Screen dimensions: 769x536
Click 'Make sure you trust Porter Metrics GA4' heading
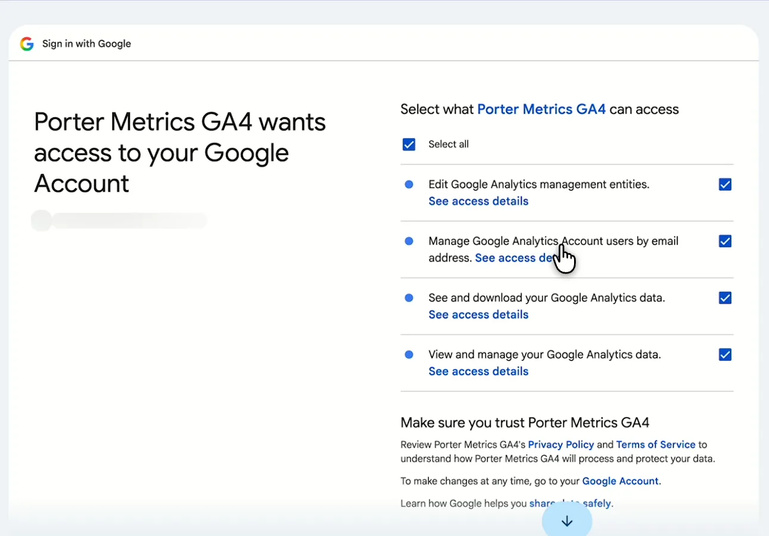click(x=525, y=423)
